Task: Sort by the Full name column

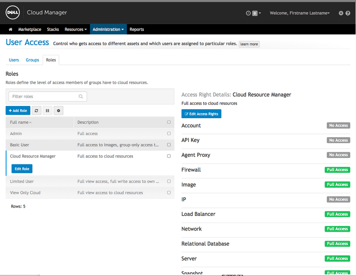Action: click(21, 122)
